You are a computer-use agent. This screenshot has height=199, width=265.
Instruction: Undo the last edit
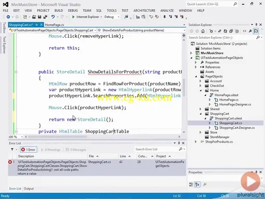[x=53, y=17]
